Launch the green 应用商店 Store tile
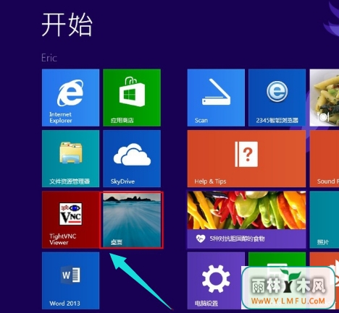The width and height of the screenshot is (339, 313). [132, 98]
